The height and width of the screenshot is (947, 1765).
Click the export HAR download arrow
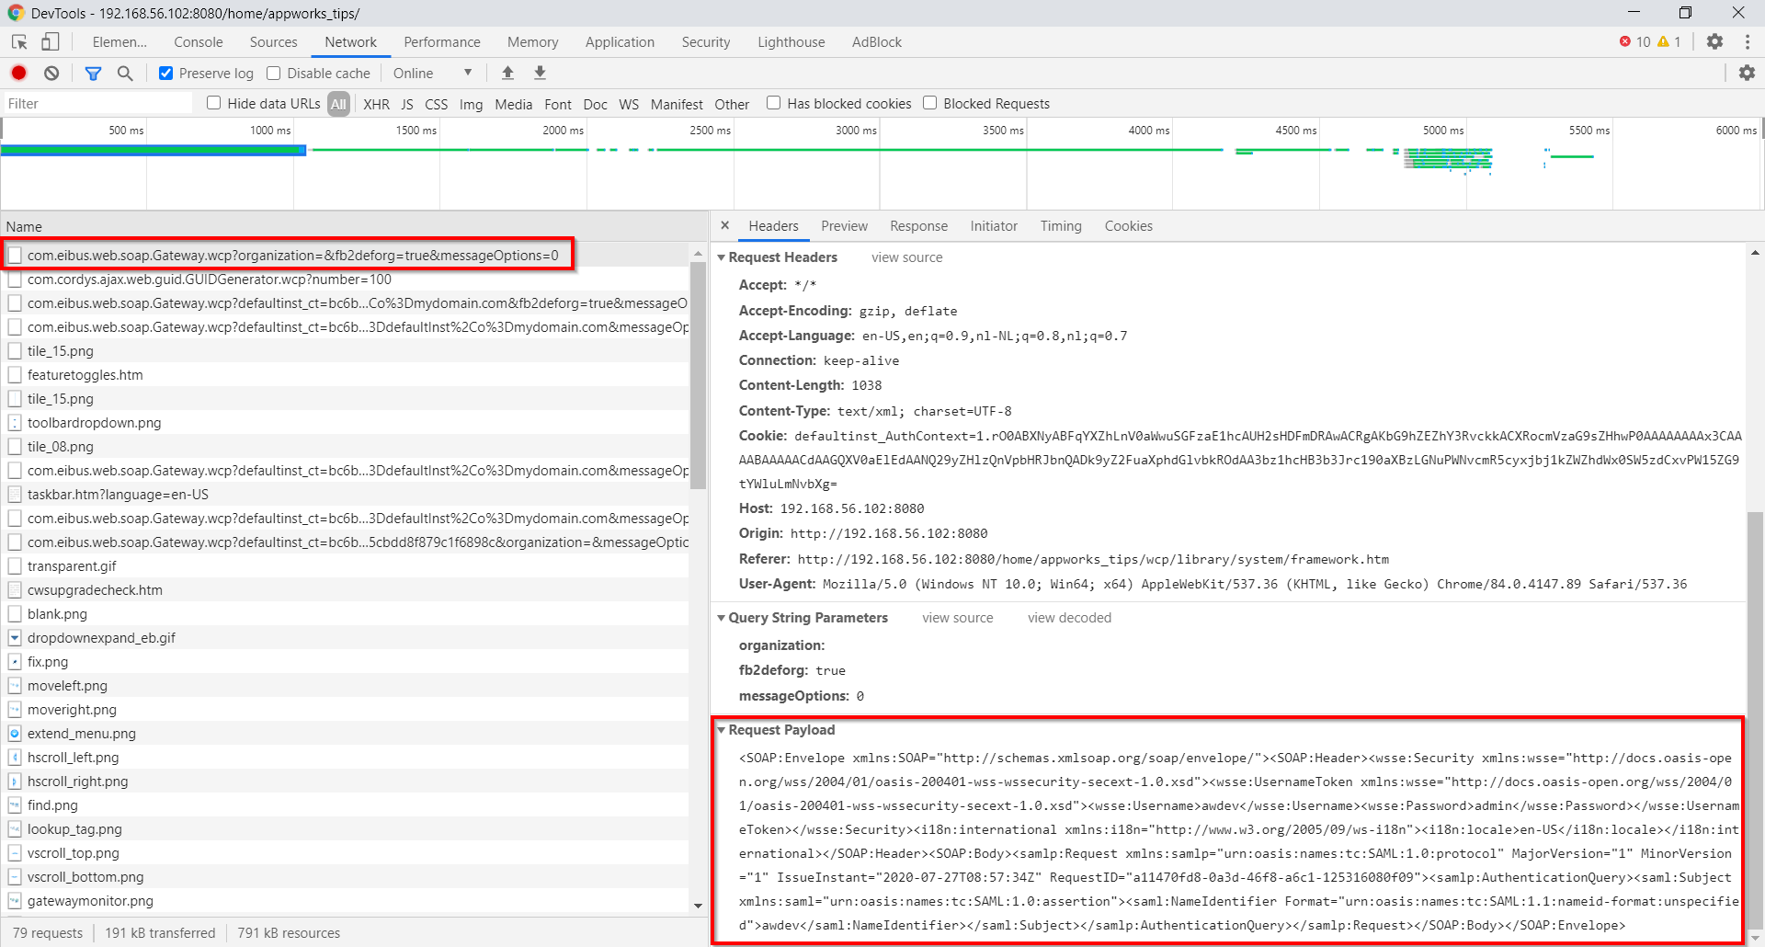coord(541,73)
